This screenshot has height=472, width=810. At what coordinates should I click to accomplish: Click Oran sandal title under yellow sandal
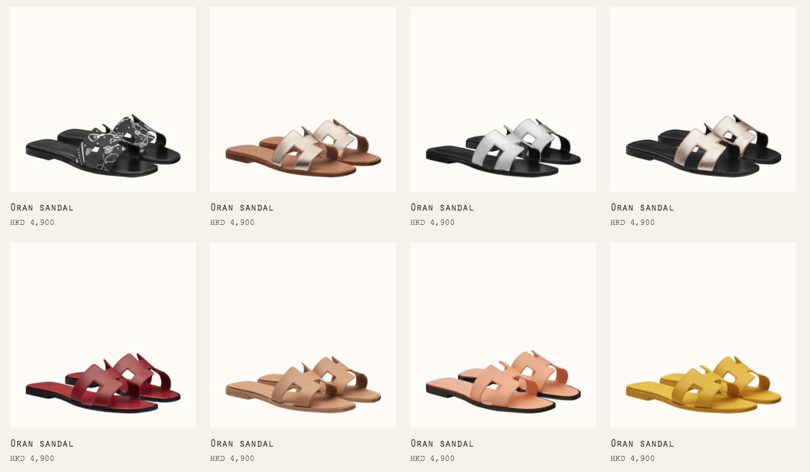pyautogui.click(x=643, y=443)
